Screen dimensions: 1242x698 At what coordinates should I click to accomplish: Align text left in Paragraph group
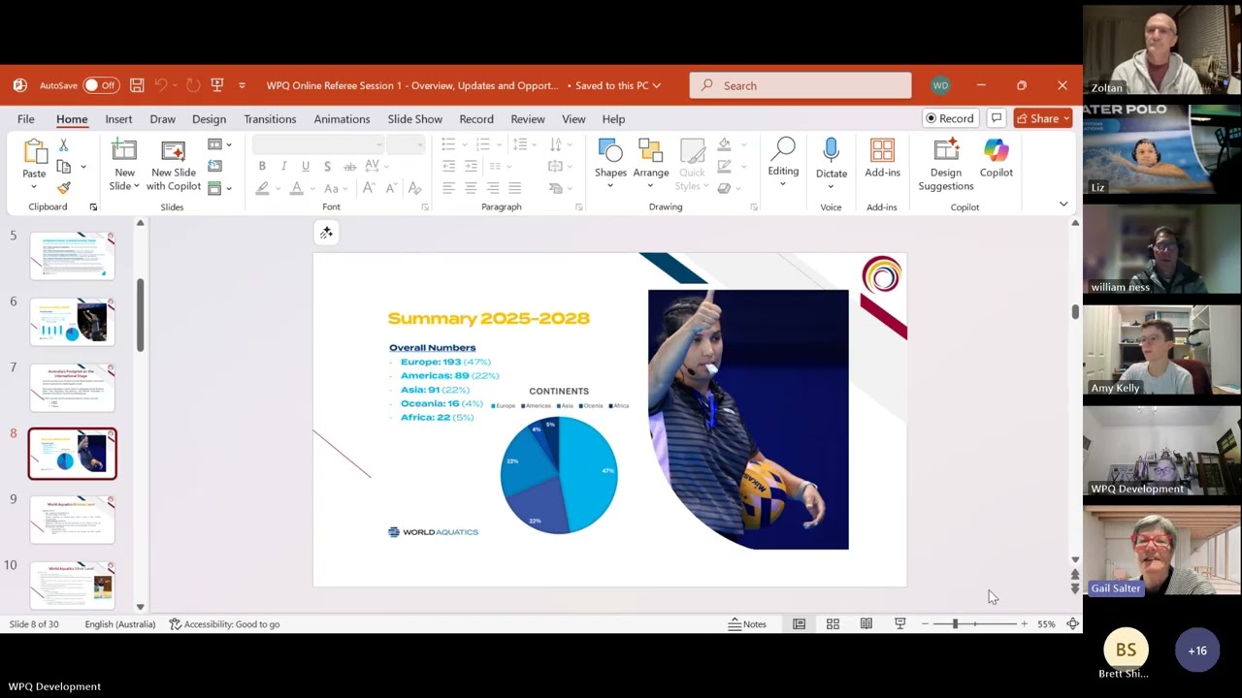click(448, 188)
